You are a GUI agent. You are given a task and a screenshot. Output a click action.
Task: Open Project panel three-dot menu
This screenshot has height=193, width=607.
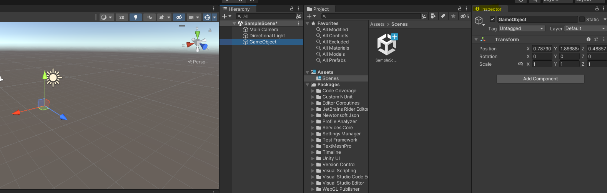466,8
